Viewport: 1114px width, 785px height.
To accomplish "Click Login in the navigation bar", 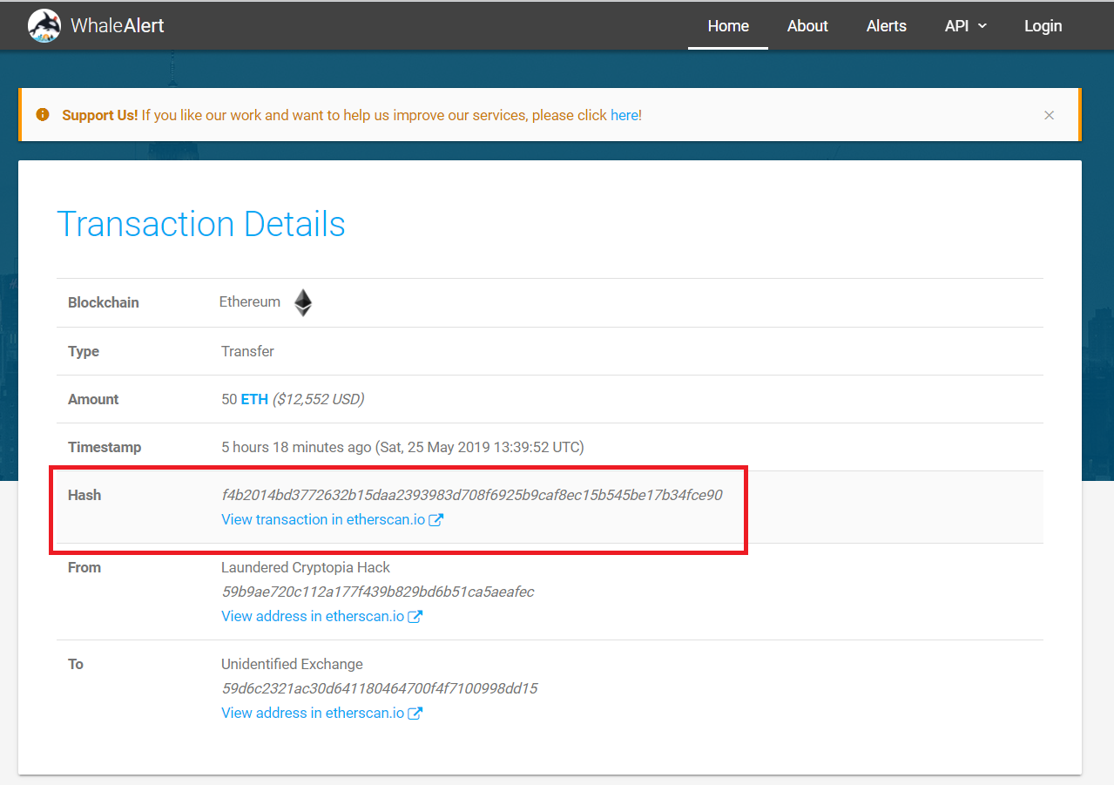I will (1043, 26).
